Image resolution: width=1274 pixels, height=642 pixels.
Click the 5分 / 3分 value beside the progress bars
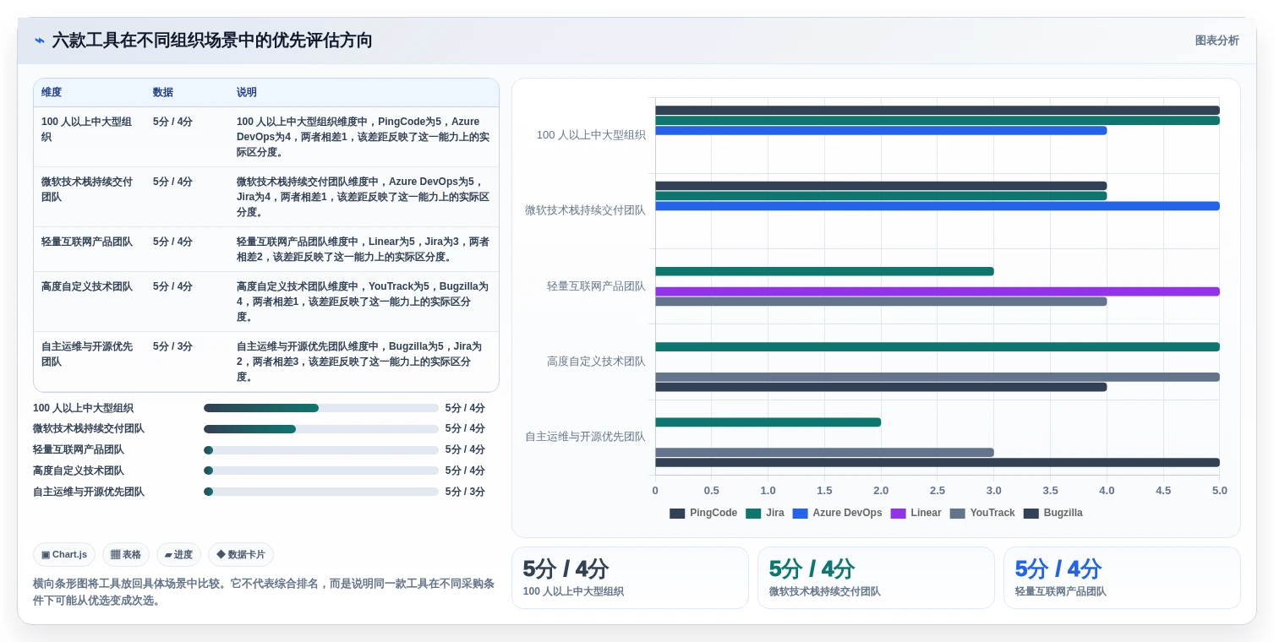point(465,492)
